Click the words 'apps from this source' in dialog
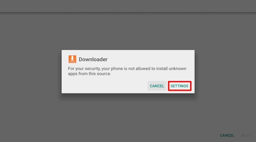256x142 pixels. pos(89,74)
